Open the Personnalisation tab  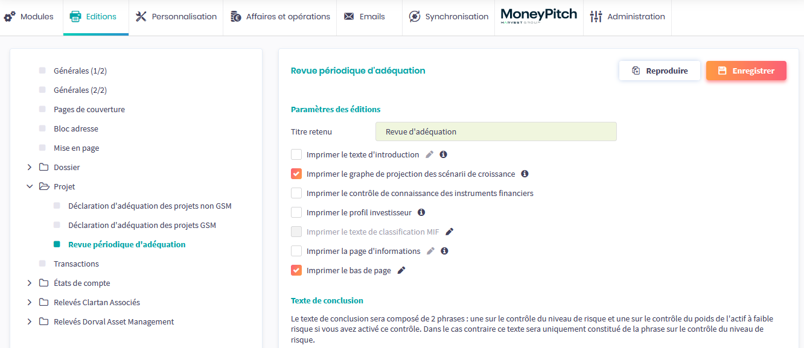tap(176, 17)
